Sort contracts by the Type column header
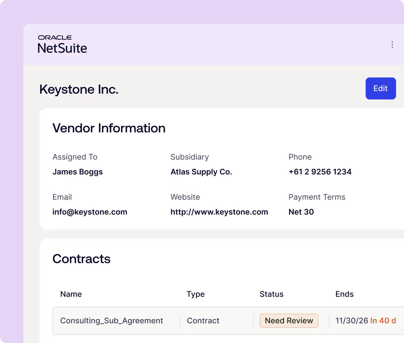 (x=196, y=294)
